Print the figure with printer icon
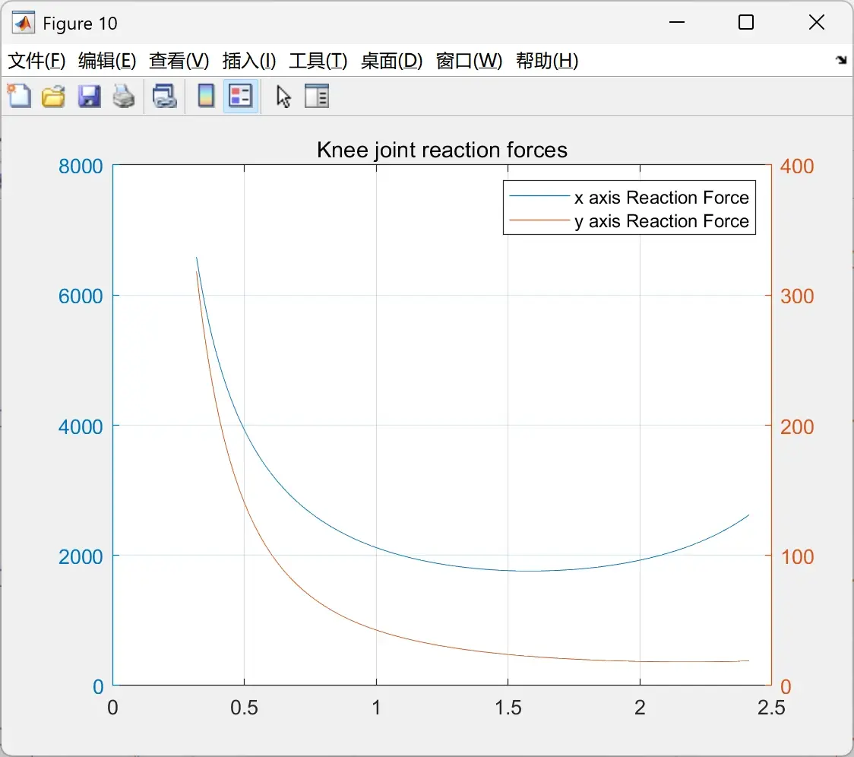The height and width of the screenshot is (757, 854). [124, 97]
